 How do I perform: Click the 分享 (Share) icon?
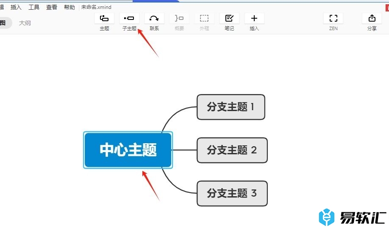click(372, 18)
